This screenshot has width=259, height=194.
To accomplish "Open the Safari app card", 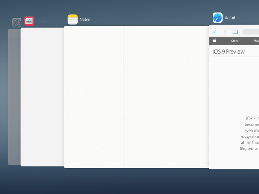I will coord(234,97).
